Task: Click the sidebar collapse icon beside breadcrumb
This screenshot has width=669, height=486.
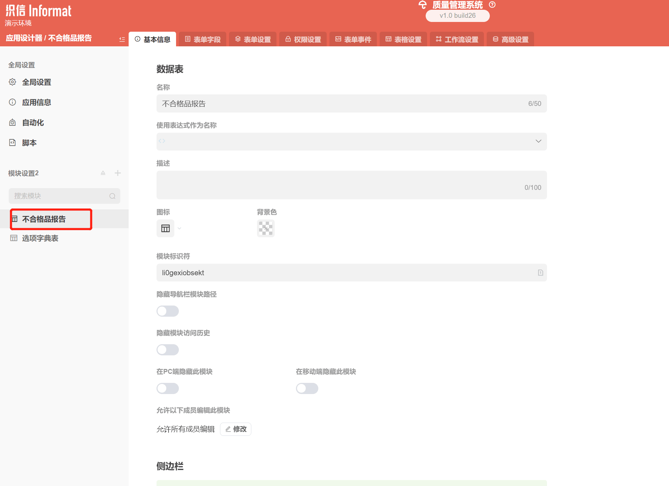Action: (122, 39)
